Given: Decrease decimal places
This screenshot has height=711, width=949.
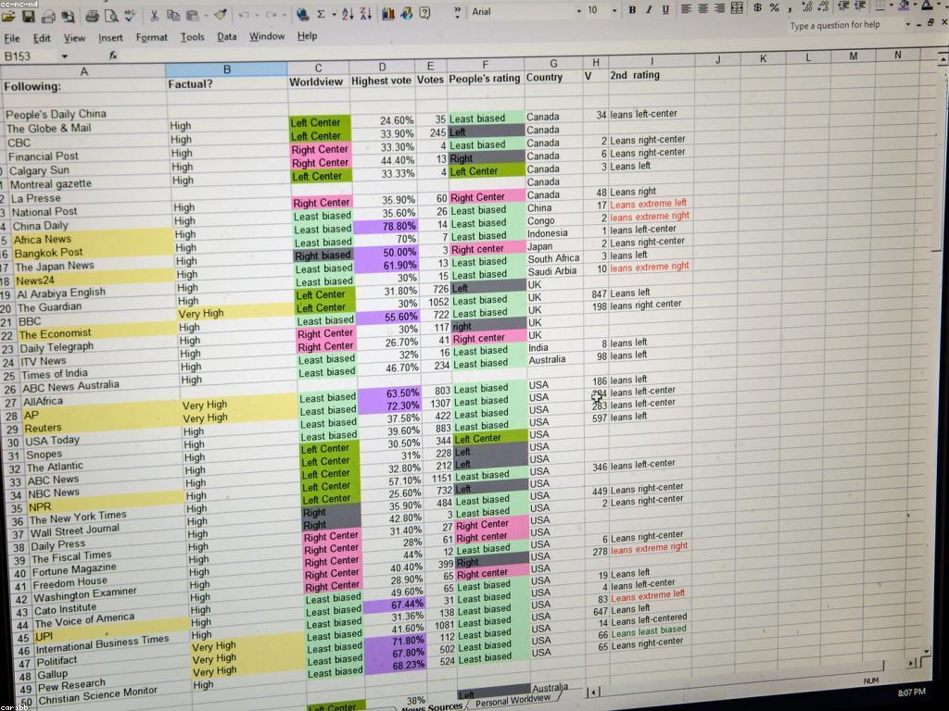Looking at the screenshot, I should pos(824,7).
